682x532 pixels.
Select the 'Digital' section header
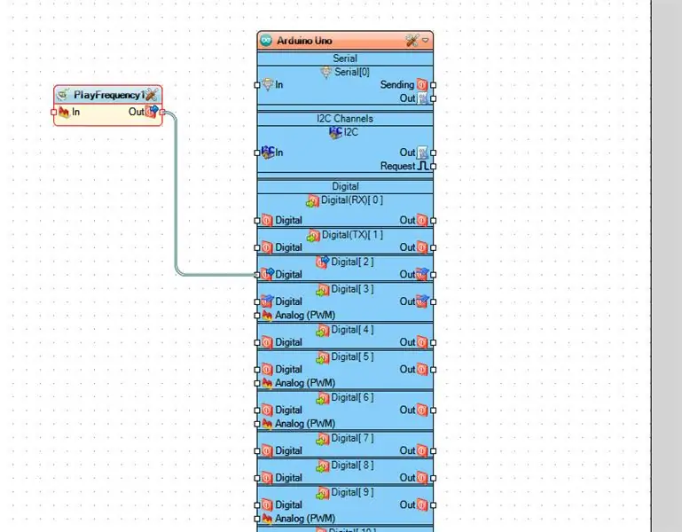click(345, 186)
